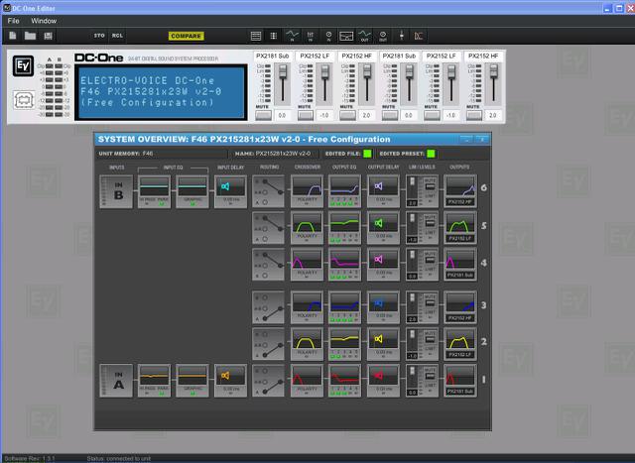Open the Window menu

44,20
